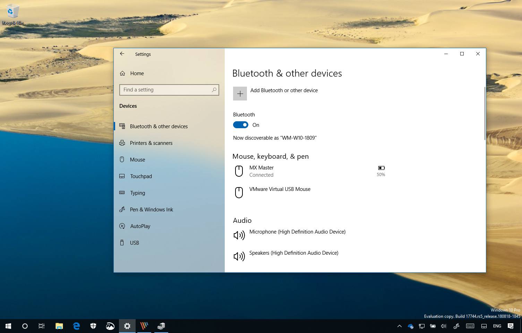522x333 pixels.
Task: Turn off the Bluetooth toggle
Action: click(241, 125)
